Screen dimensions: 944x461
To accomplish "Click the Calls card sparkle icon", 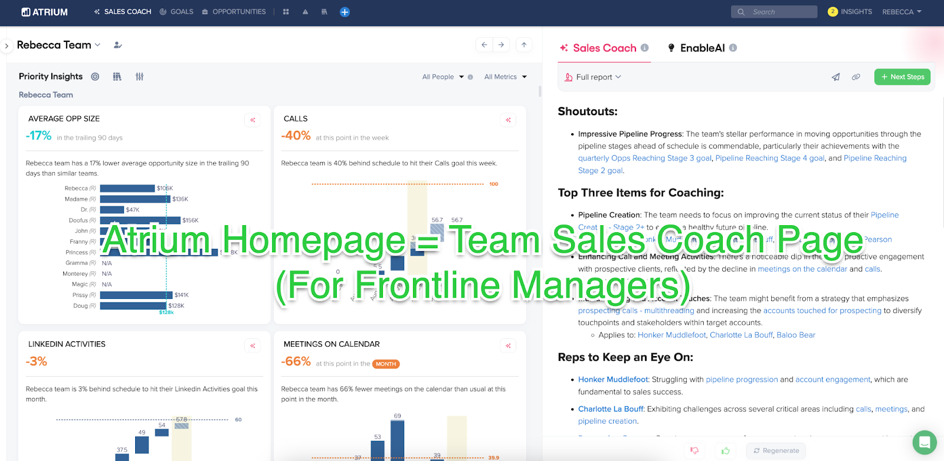I will click(x=508, y=120).
